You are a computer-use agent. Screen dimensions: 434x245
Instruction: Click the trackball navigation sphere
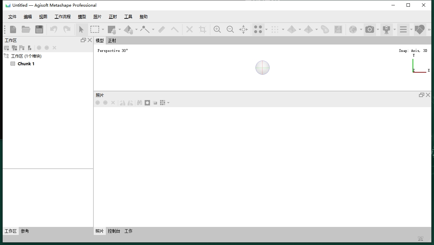click(263, 68)
